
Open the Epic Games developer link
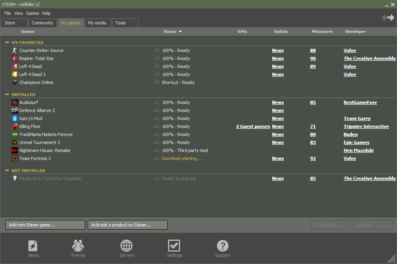tap(357, 142)
